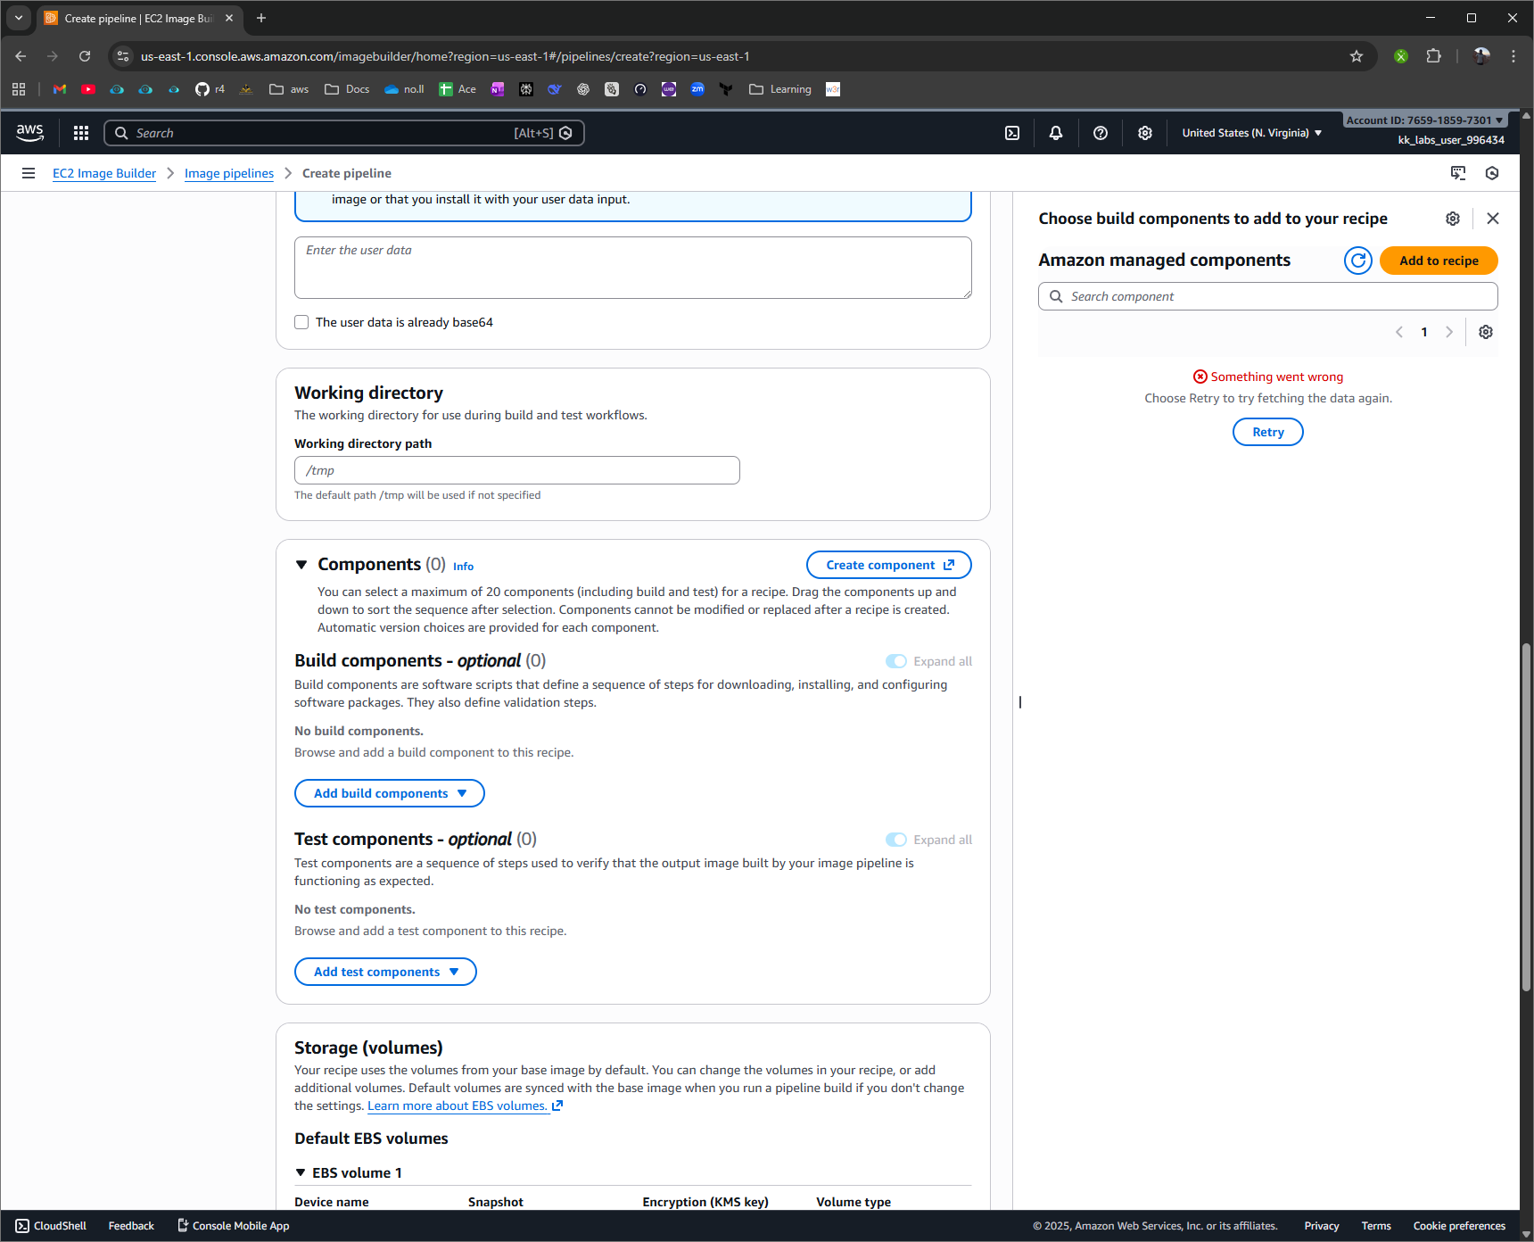This screenshot has height=1242, width=1534.
Task: Toggle Expand all for Build components
Action: (896, 661)
